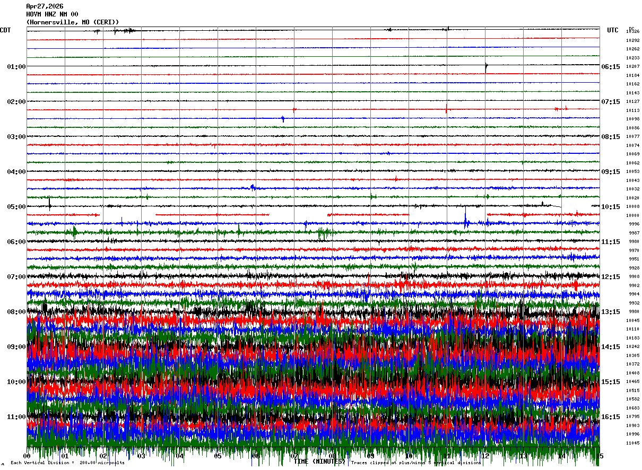Click the DC value 10098
642x470 pixels.
click(632, 119)
